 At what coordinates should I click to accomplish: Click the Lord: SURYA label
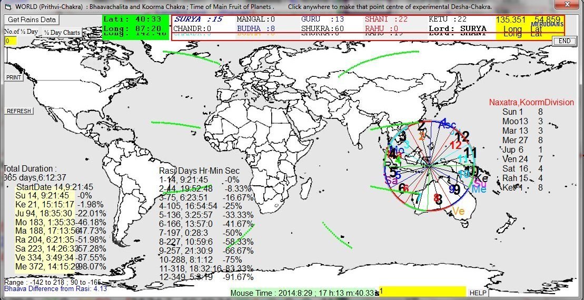tap(458, 28)
